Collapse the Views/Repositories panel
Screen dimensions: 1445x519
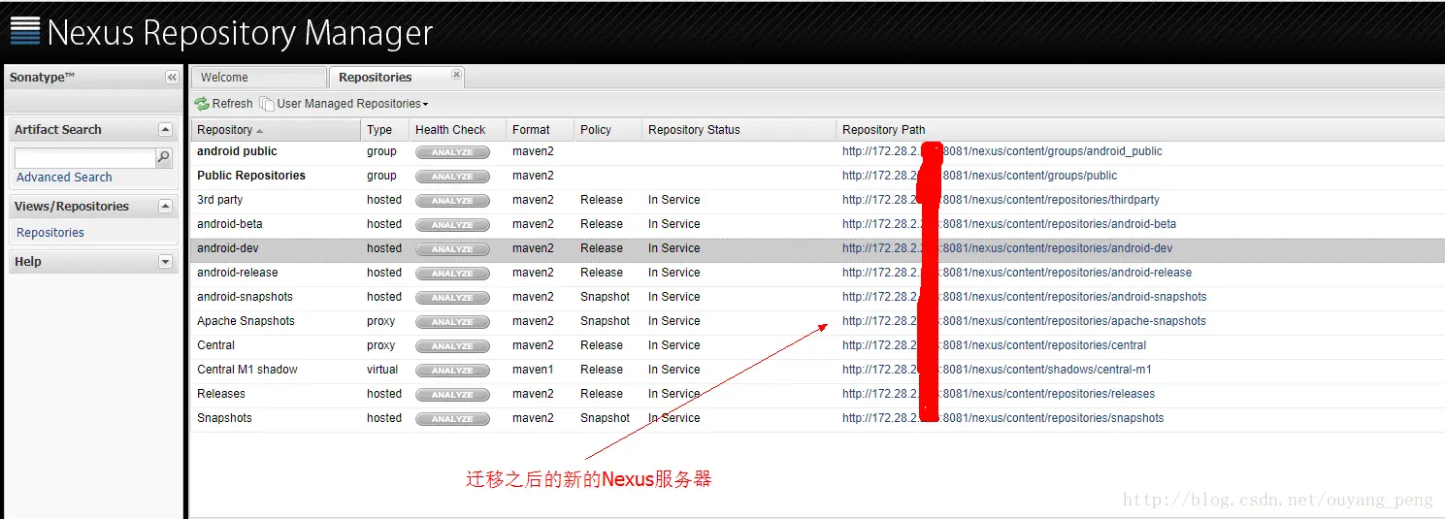click(x=165, y=206)
